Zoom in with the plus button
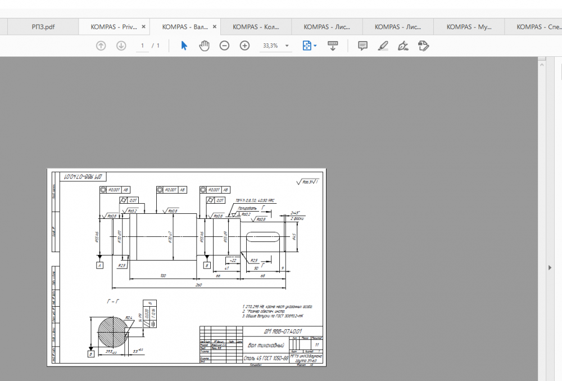562x381 pixels. (244, 46)
